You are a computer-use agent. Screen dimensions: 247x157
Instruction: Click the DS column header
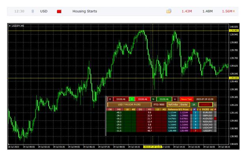point(140,109)
